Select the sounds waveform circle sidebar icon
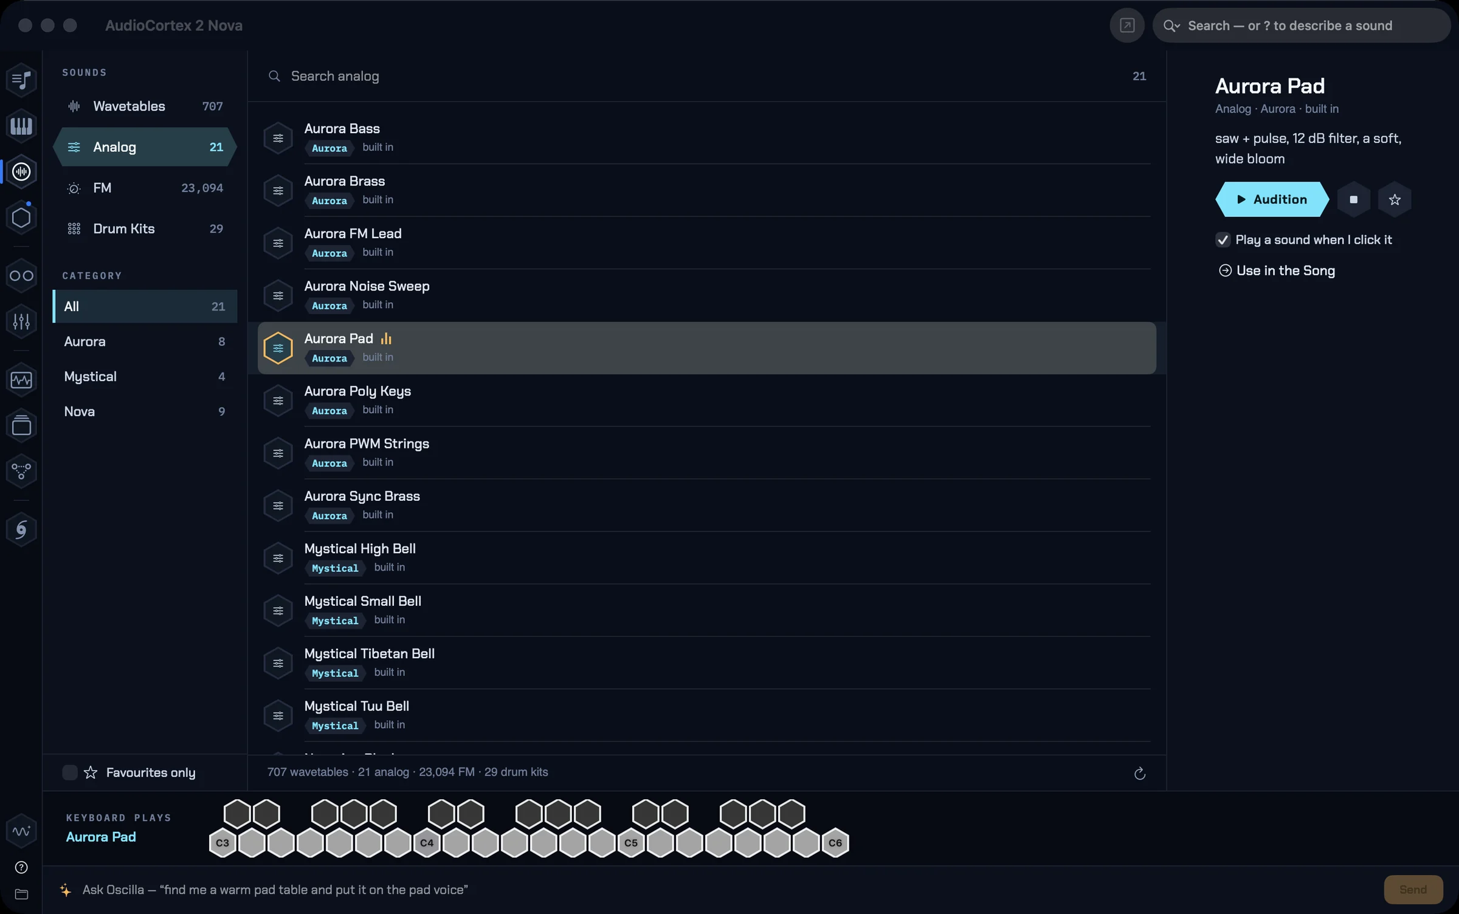The height and width of the screenshot is (914, 1459). (x=21, y=172)
